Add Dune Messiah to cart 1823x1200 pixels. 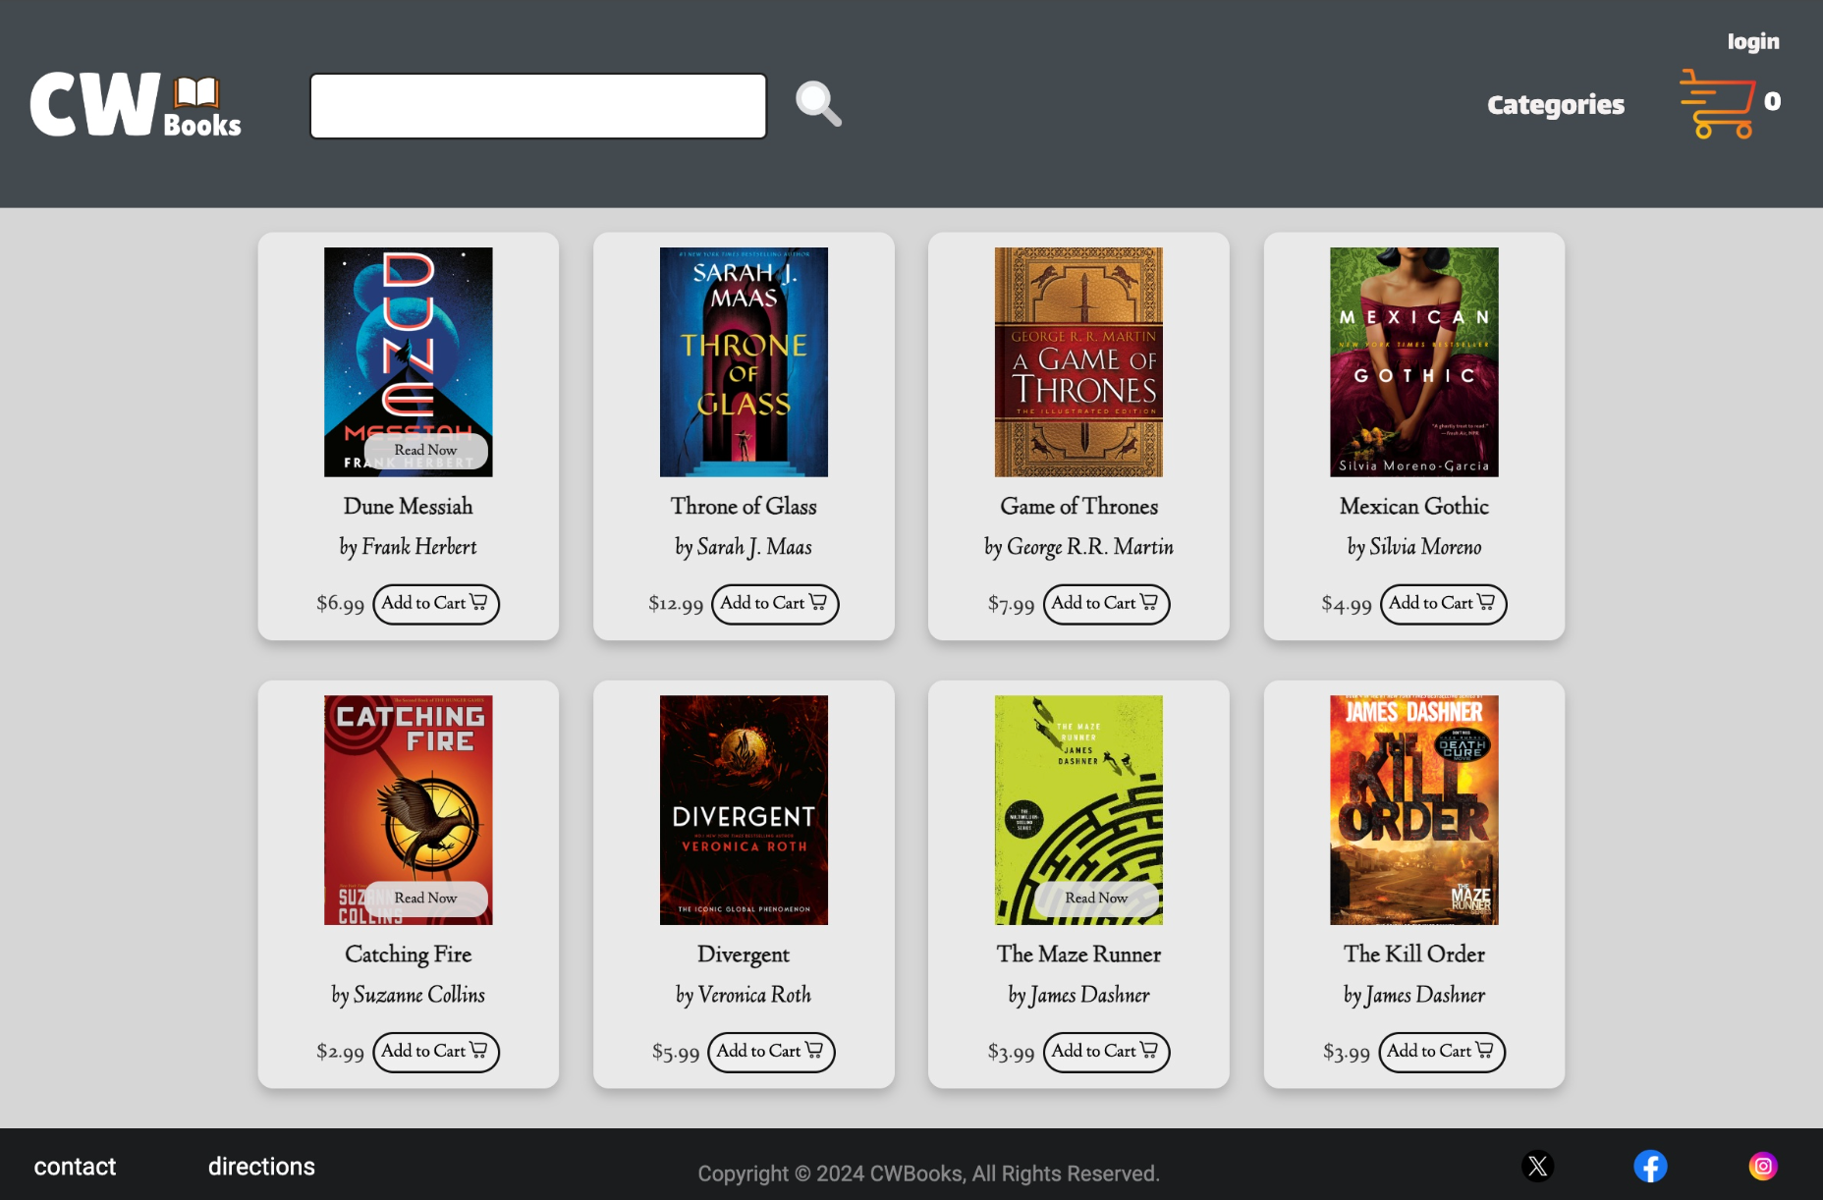(435, 604)
